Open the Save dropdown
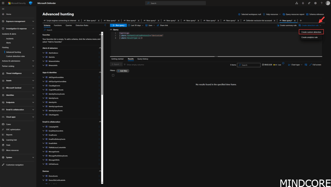 click(x=150, y=25)
